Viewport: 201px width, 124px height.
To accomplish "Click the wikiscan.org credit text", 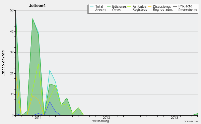I will coord(100,121).
